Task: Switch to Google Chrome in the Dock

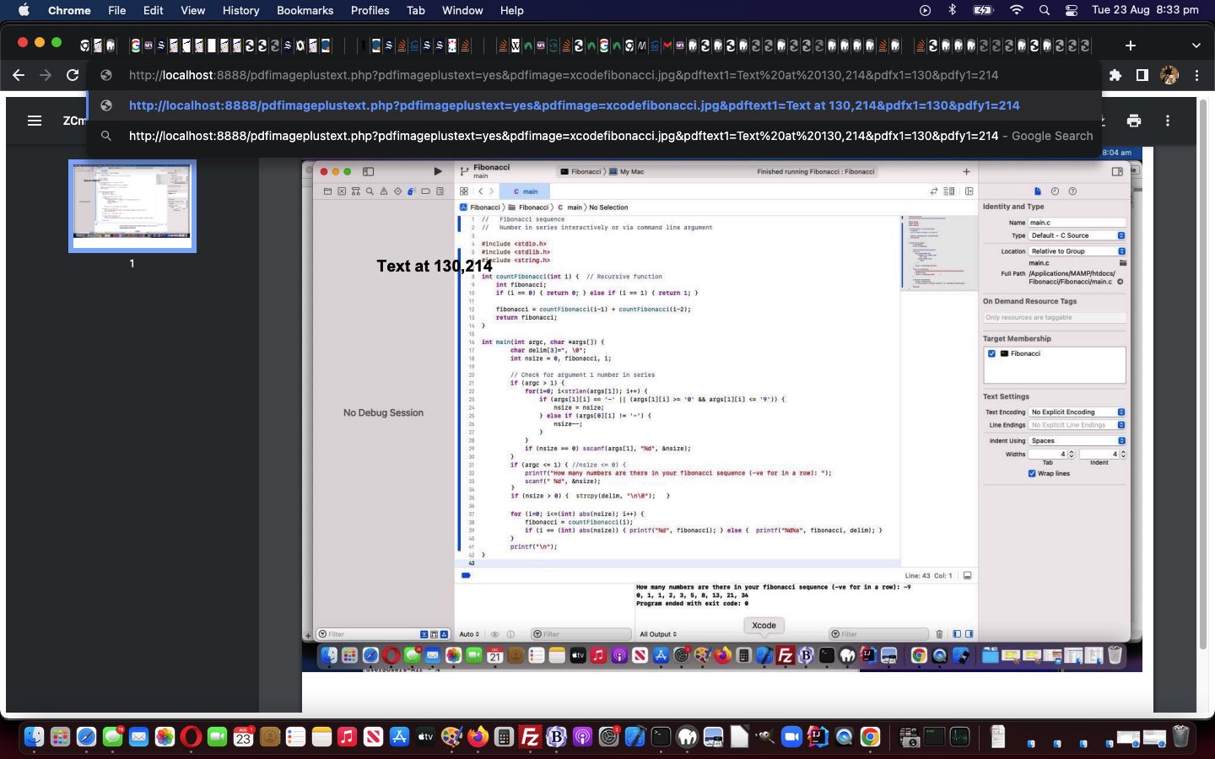Action: point(870,737)
